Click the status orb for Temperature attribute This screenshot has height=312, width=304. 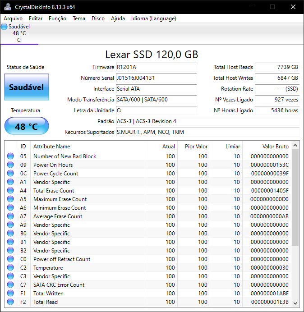(x=10, y=267)
